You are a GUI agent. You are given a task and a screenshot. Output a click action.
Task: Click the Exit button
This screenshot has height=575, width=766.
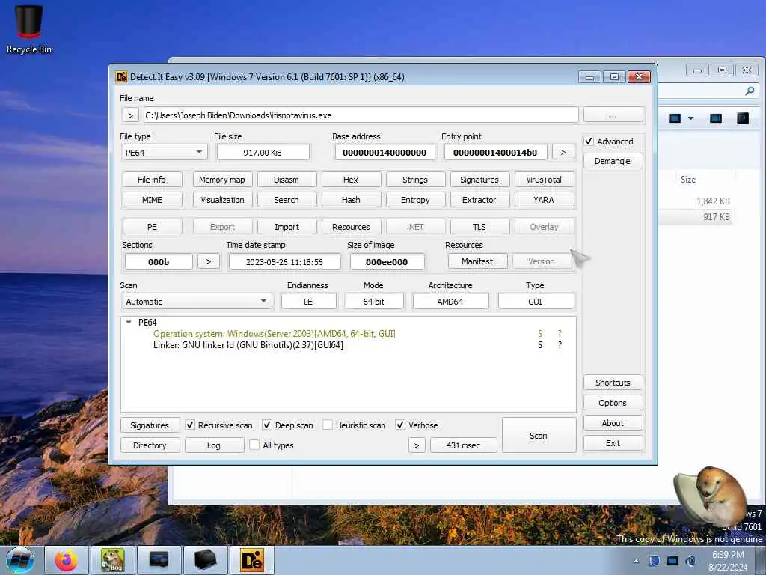[613, 443]
